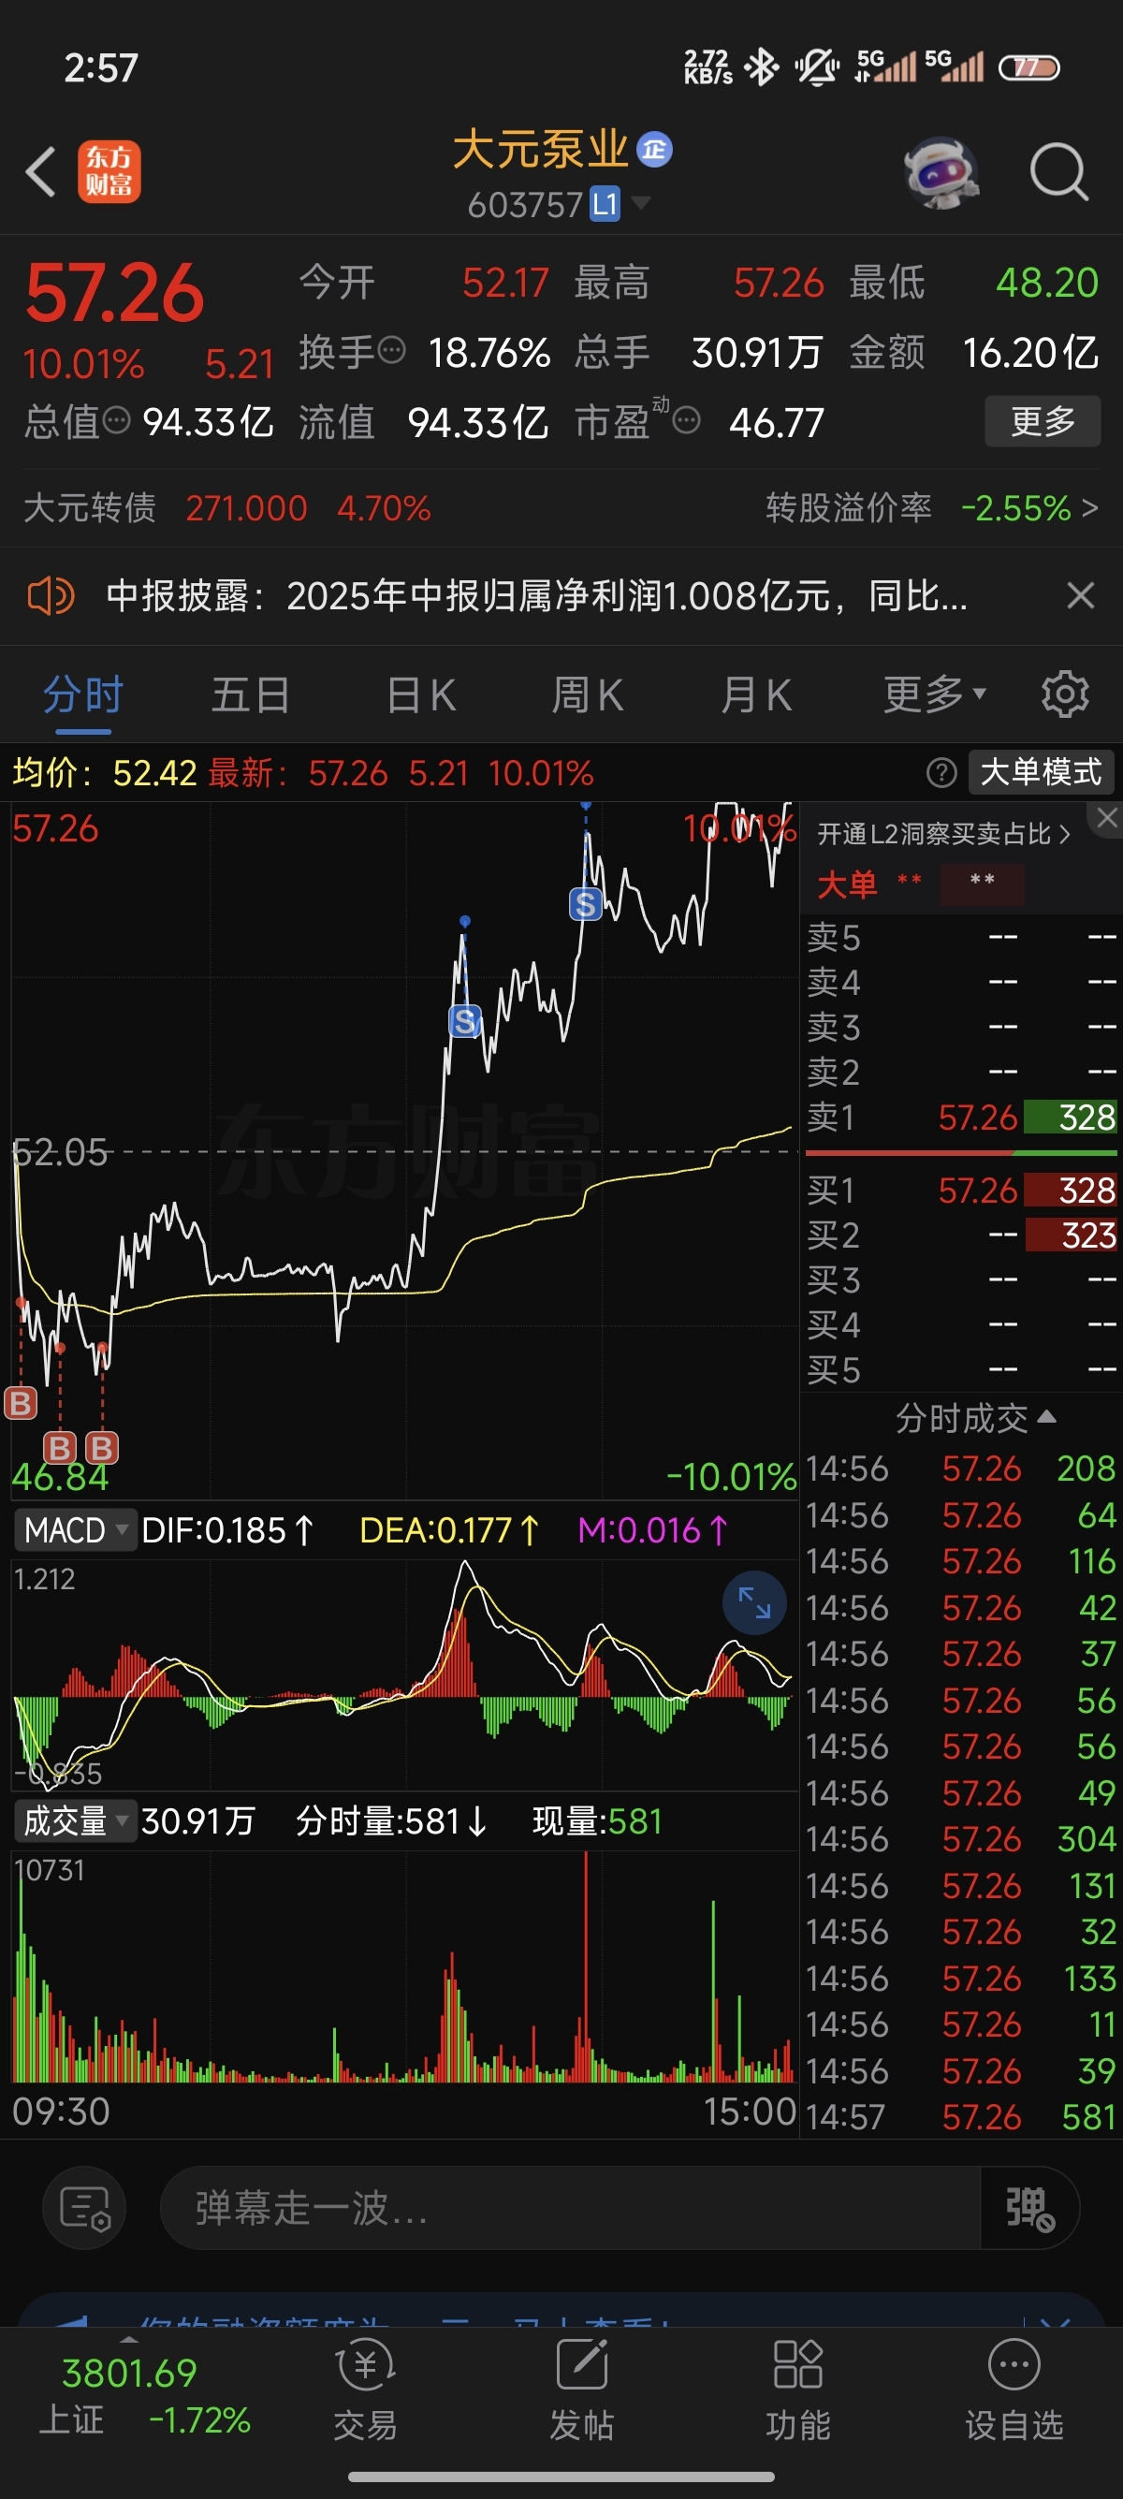This screenshot has width=1123, height=2499.
Task: Open the 大元转债 convertible bond row
Action: tap(226, 507)
